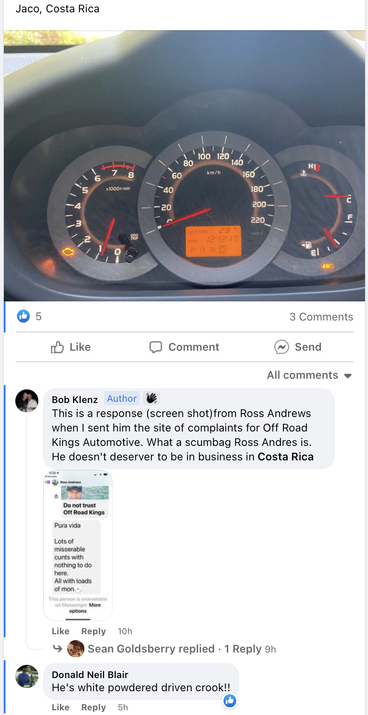Click the Bob Klenz name link
Viewport: 368px width, 715px height.
click(x=75, y=400)
